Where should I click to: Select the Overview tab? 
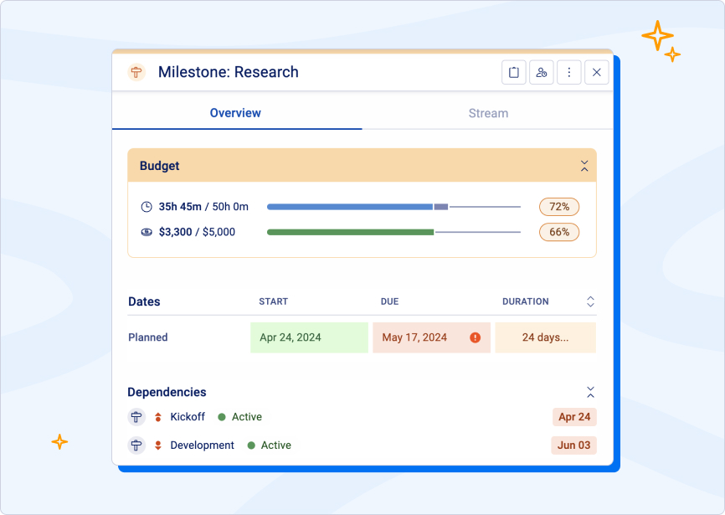[x=235, y=113]
